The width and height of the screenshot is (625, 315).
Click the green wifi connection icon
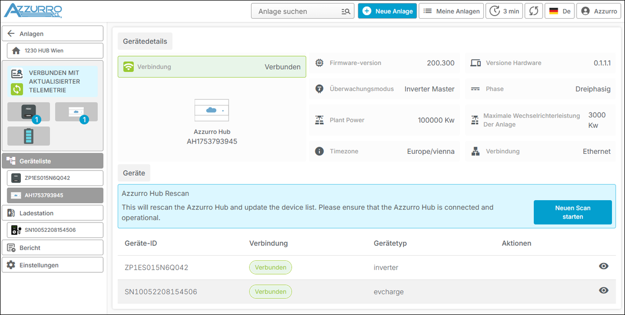(x=128, y=67)
